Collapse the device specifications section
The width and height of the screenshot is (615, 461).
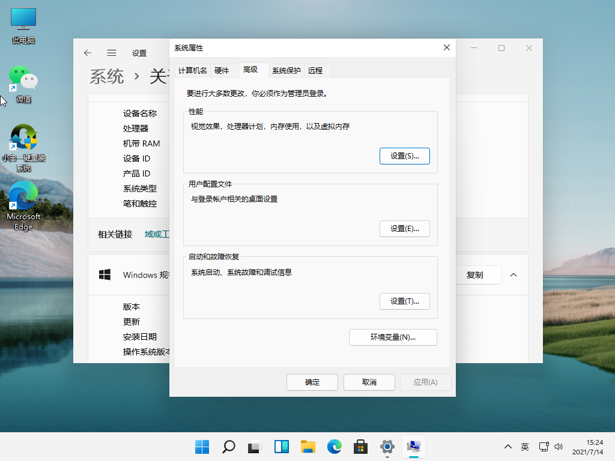pyautogui.click(x=513, y=275)
